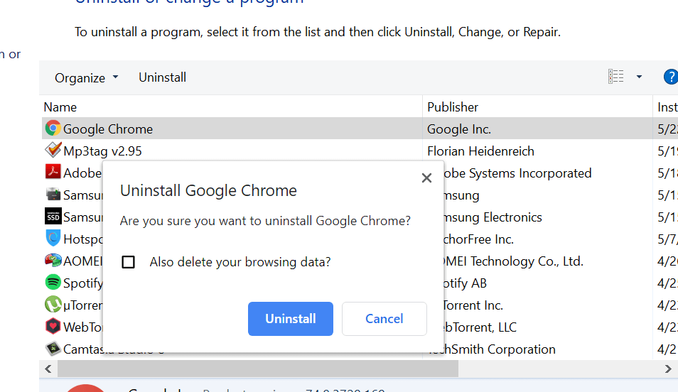The image size is (678, 392).
Task: Click the Spotify green icon
Action: pyautogui.click(x=53, y=282)
